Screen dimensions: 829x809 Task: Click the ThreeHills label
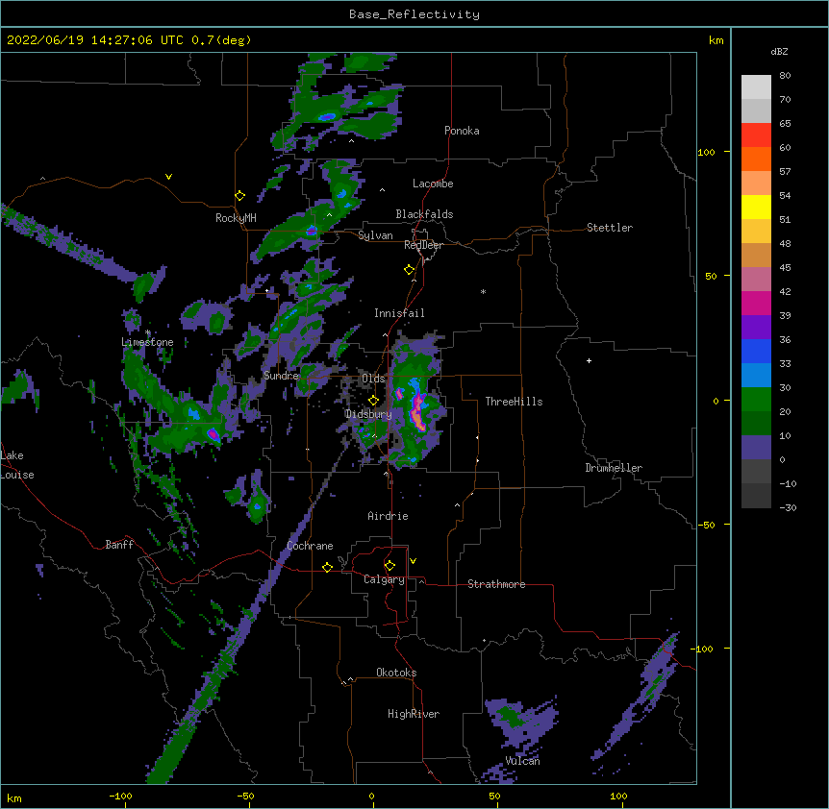click(514, 402)
